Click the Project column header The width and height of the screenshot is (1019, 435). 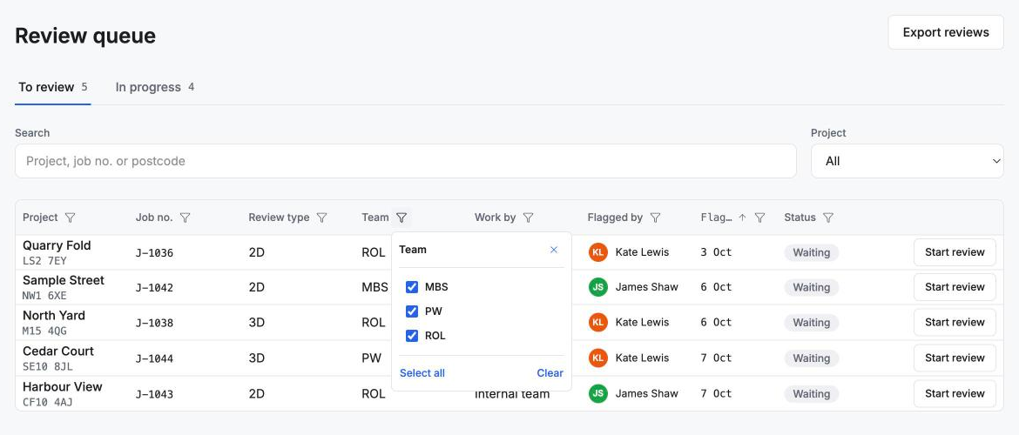[x=40, y=217]
